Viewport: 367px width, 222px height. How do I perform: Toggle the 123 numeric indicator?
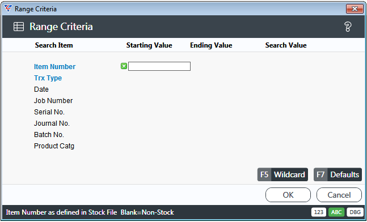319,212
